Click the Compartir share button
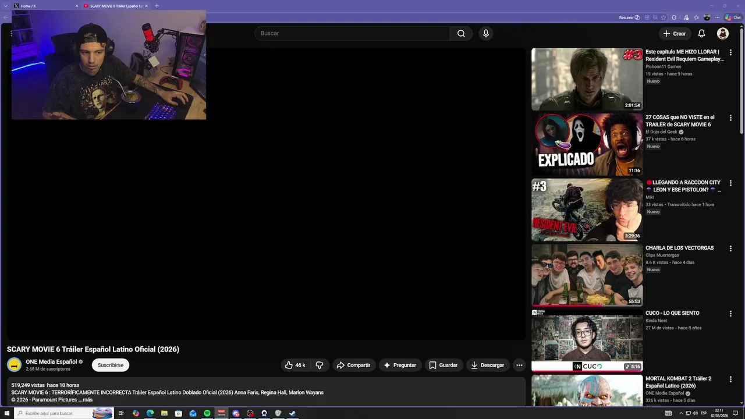The image size is (745, 419). (x=354, y=365)
